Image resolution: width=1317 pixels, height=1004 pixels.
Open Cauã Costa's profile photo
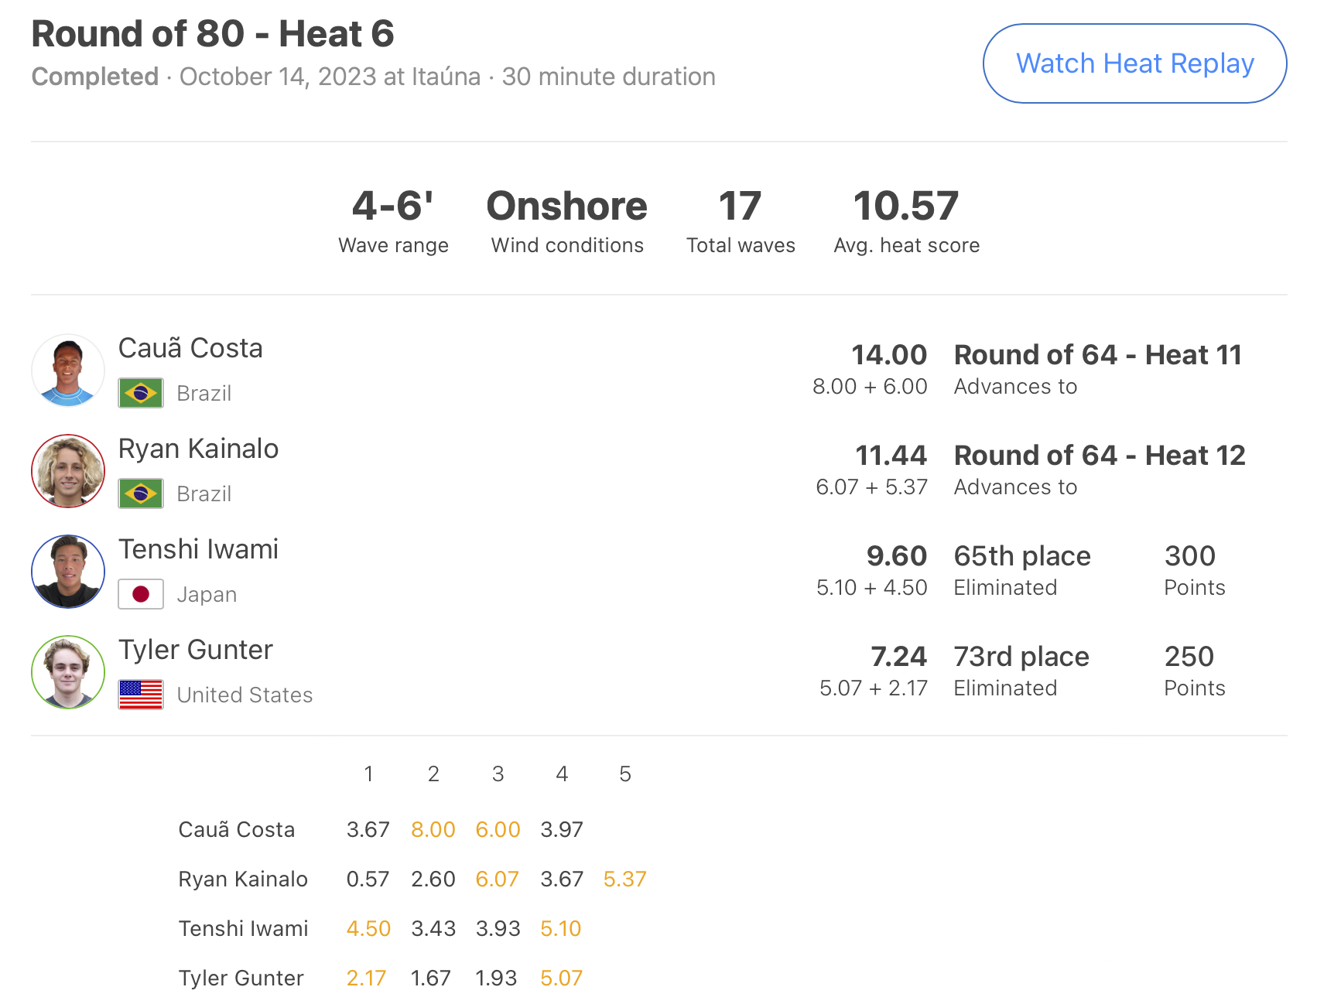[68, 371]
